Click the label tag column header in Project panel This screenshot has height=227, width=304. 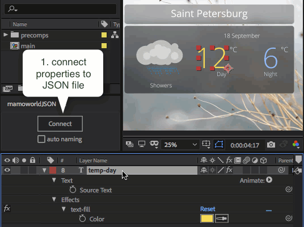click(104, 24)
